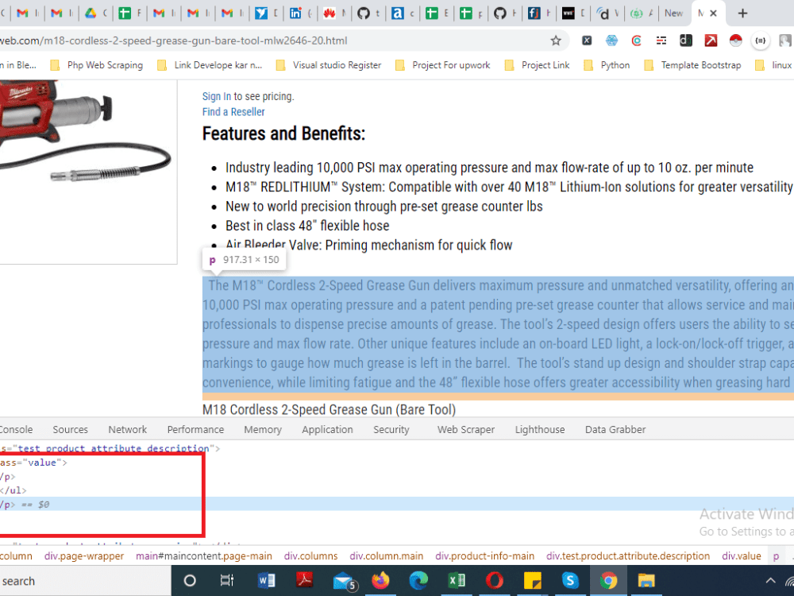Open the Chrome profile avatar

pos(786,41)
